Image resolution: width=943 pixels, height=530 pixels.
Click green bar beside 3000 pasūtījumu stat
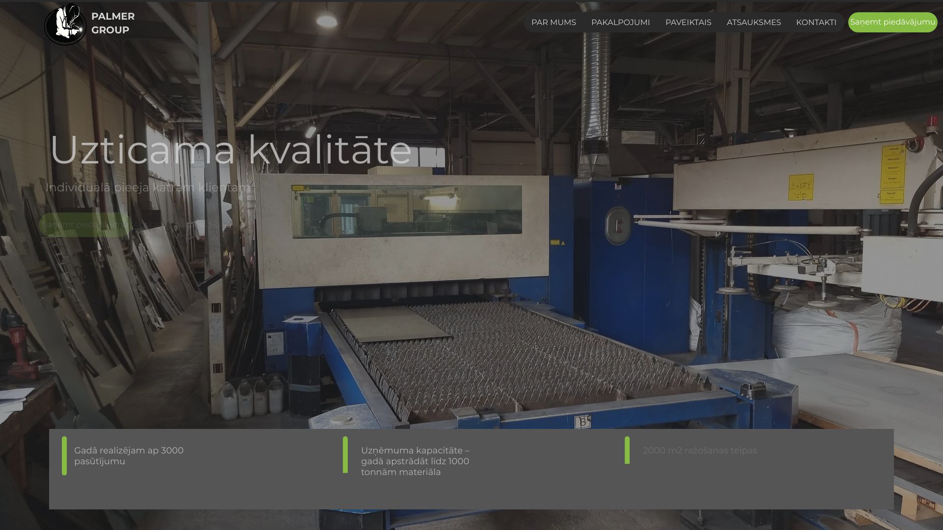64,456
